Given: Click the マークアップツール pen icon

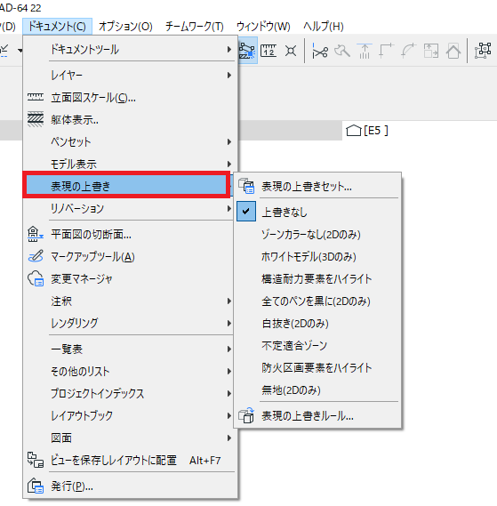Looking at the screenshot, I should [x=36, y=256].
